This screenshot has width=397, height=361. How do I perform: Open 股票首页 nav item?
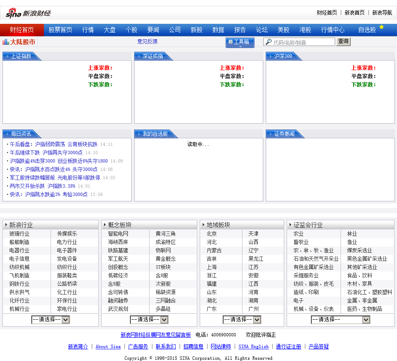60,30
